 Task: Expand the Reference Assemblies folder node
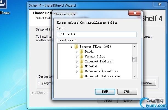(77, 71)
